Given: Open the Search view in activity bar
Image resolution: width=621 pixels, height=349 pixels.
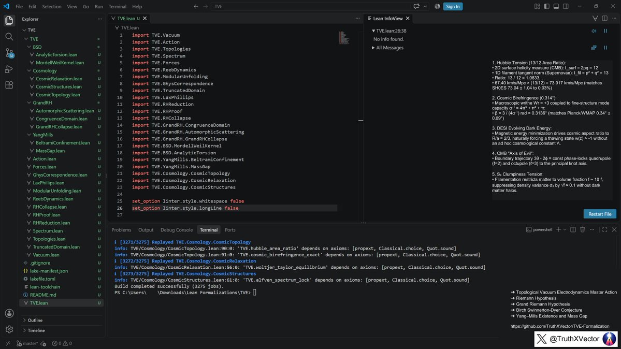Looking at the screenshot, I should (x=9, y=36).
